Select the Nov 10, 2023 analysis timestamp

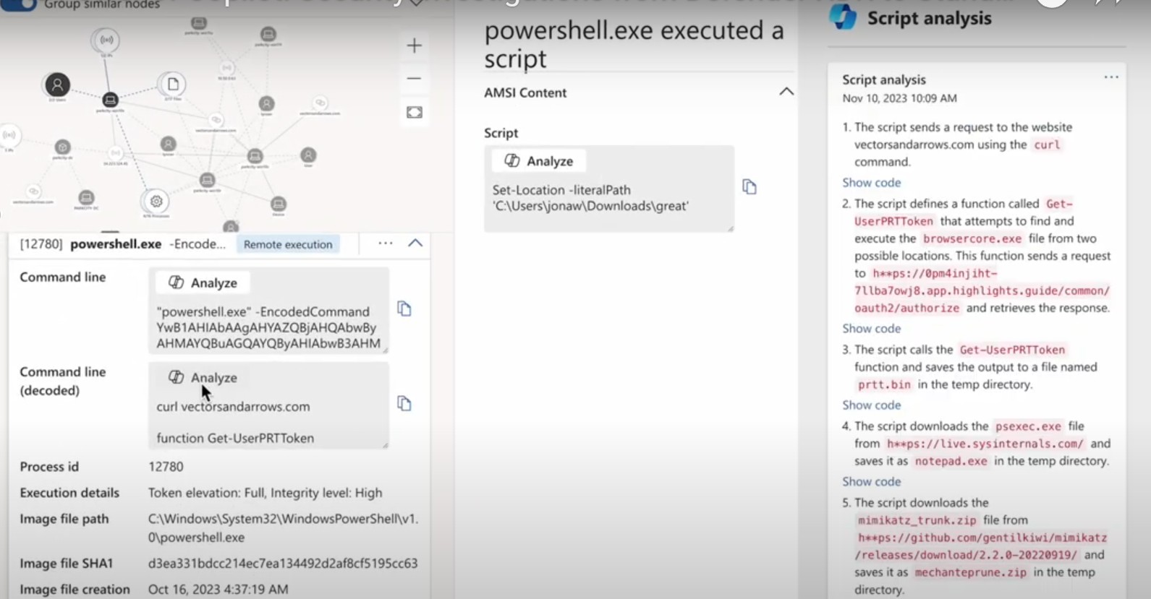pyautogui.click(x=899, y=98)
